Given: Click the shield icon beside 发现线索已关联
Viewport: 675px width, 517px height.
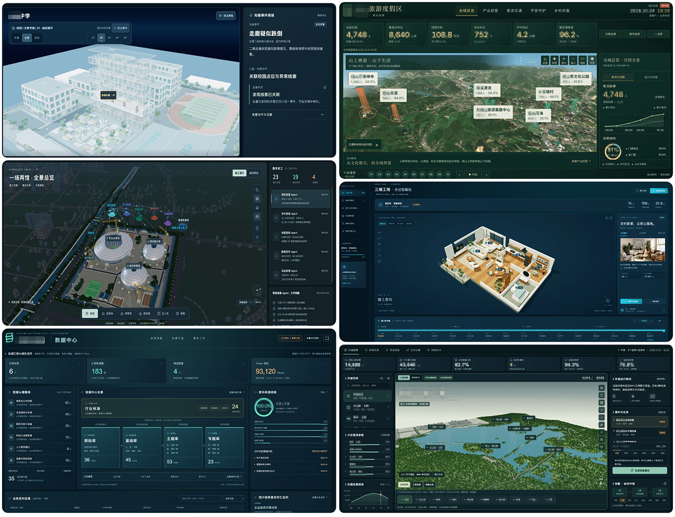Looking at the screenshot, I should (x=324, y=88).
